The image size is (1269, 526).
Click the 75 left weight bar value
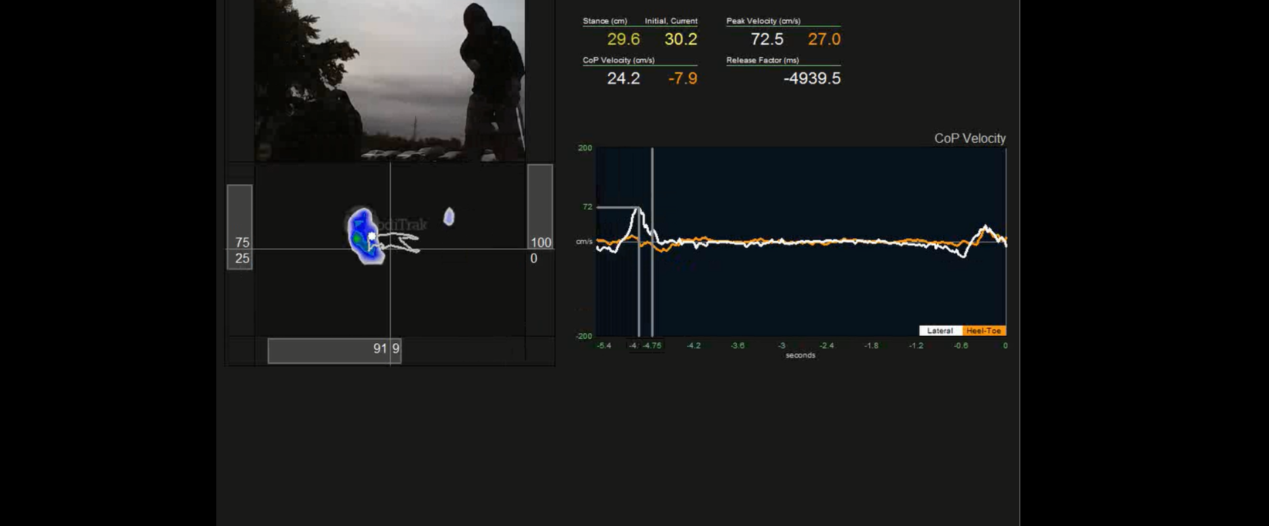[243, 242]
